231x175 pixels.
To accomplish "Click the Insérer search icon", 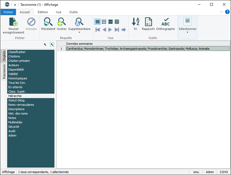I will 62,22.
